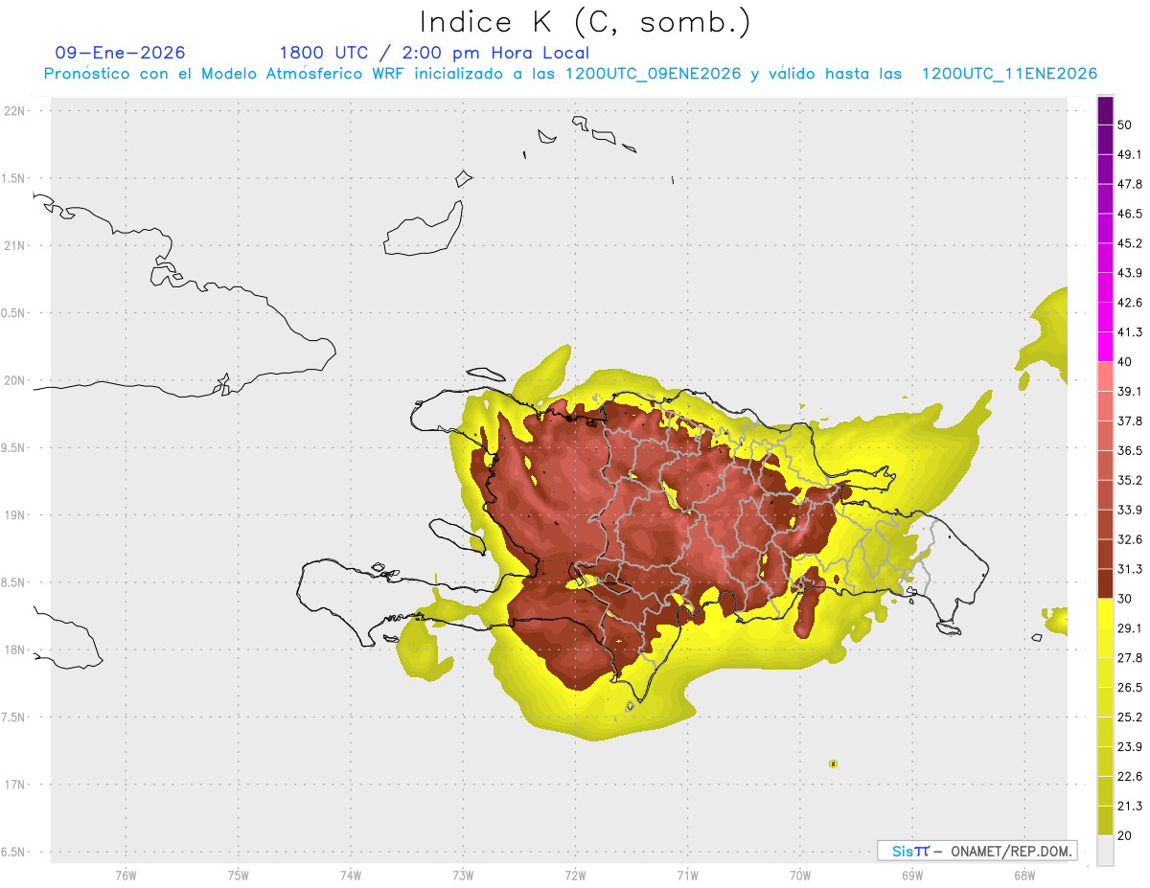Viewport: 1150px width, 888px height.
Task: Click the colorbar value 41.3
Action: [1130, 332]
